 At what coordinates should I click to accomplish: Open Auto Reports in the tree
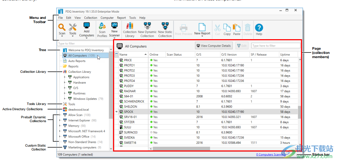click(77, 61)
